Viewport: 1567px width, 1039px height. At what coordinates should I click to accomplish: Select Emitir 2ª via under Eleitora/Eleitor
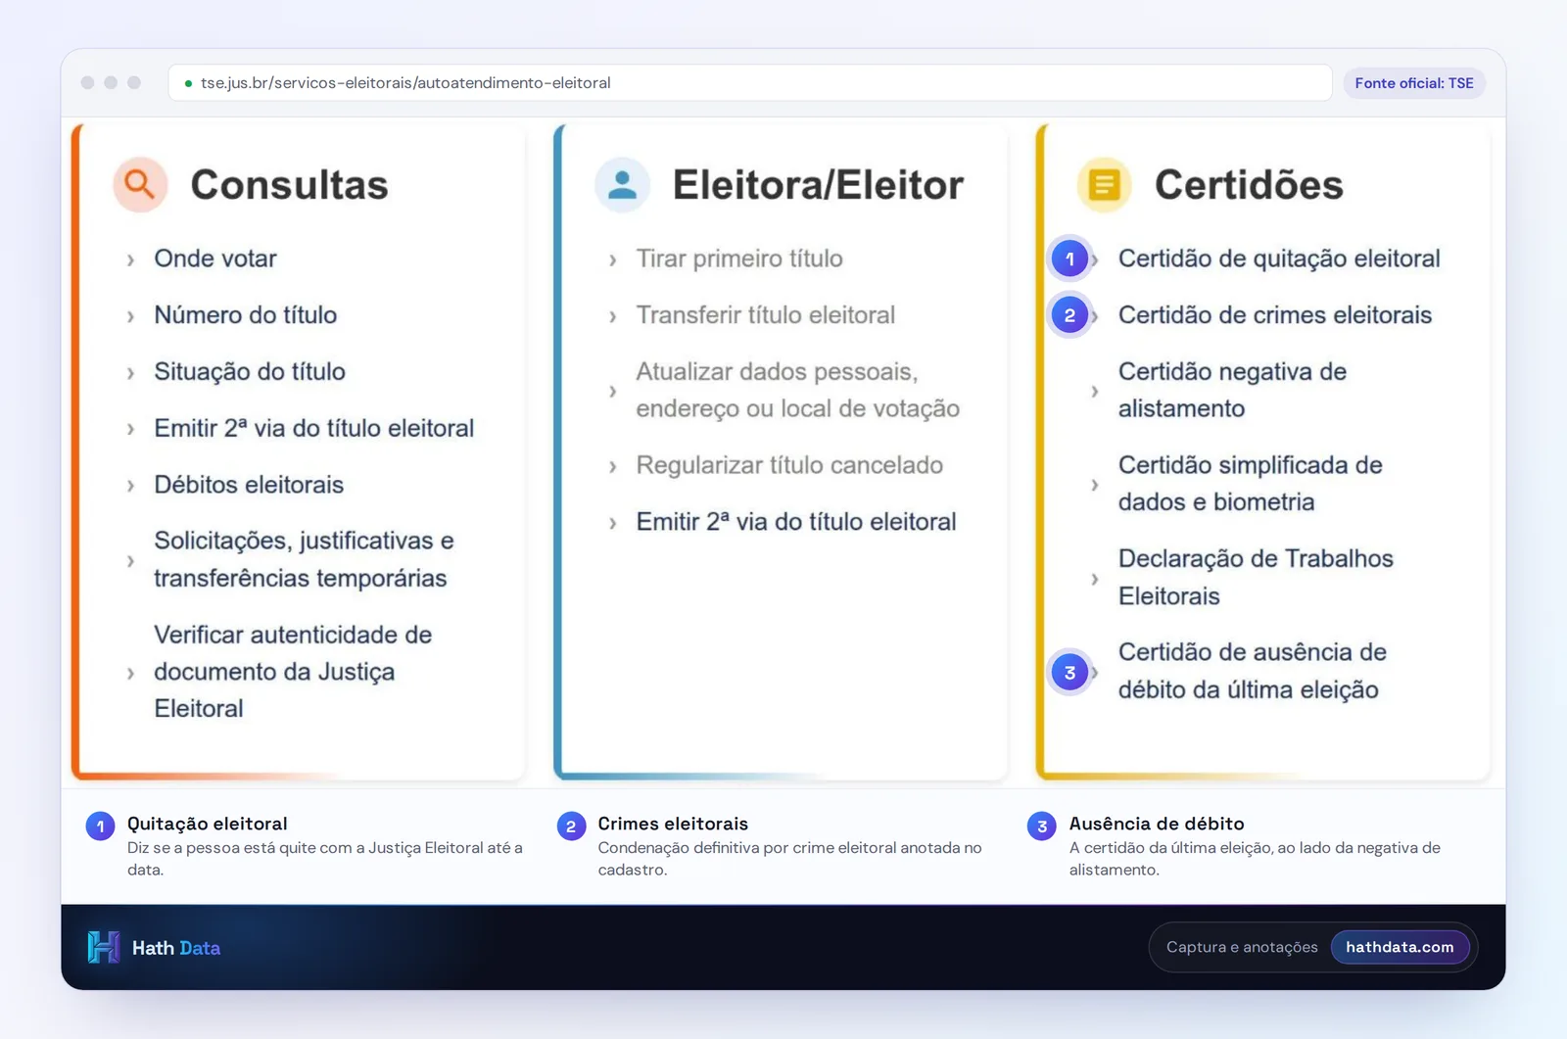click(796, 522)
